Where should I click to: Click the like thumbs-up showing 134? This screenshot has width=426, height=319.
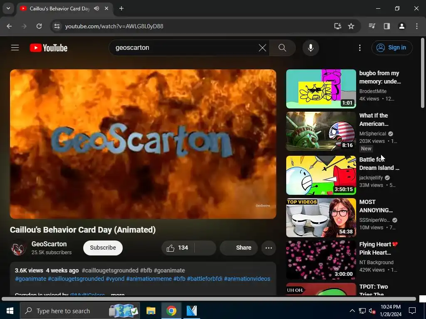178,248
